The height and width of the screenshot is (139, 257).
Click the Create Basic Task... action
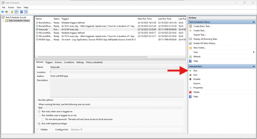click(202, 26)
